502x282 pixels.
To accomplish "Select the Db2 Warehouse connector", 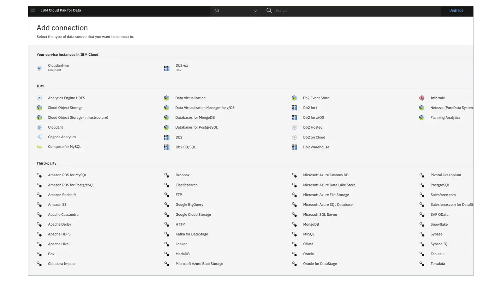I will 316,147.
